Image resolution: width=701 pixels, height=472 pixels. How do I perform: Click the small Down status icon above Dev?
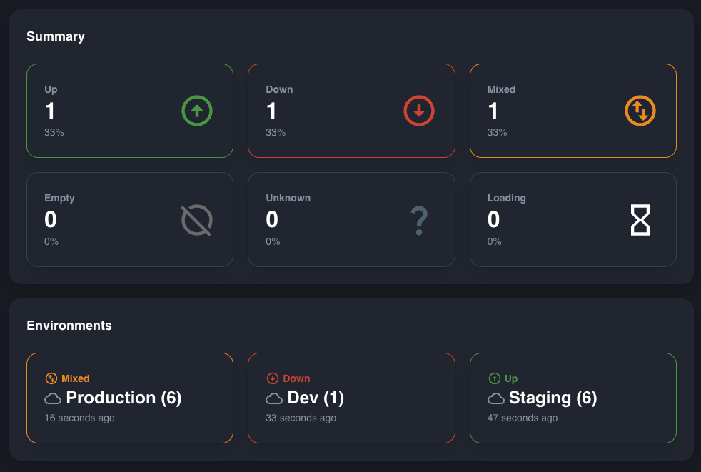272,378
